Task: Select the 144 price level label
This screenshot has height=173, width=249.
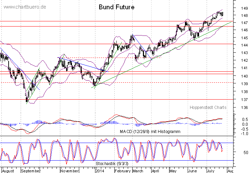Action: (x=244, y=45)
